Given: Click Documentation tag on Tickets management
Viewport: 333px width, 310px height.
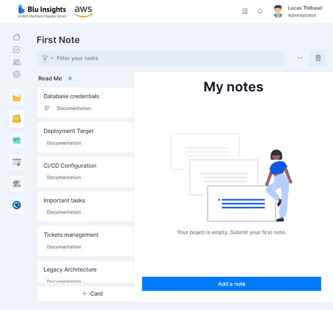Looking at the screenshot, I should click(x=64, y=247).
